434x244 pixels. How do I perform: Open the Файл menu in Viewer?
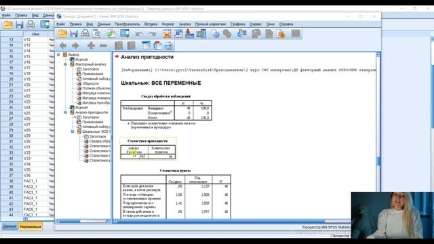point(60,24)
